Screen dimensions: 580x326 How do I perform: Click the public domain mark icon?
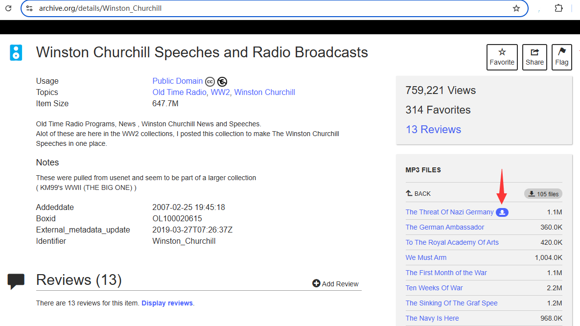222,81
